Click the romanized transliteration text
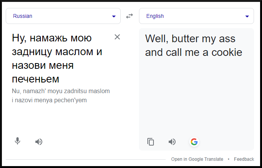This screenshot has width=262, height=168. pyautogui.click(x=61, y=96)
